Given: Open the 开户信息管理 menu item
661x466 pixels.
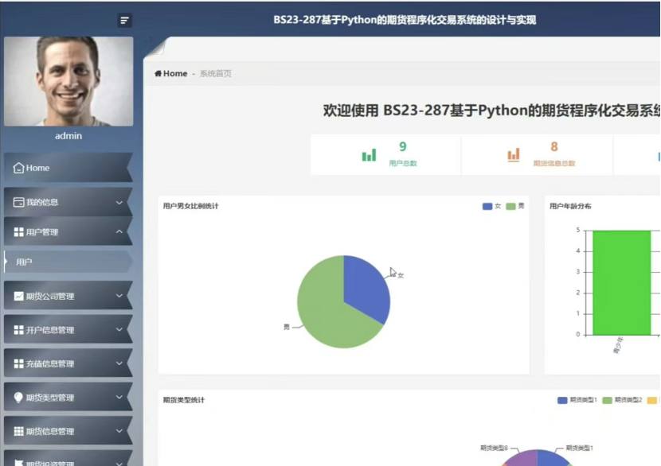Looking at the screenshot, I should (68, 329).
